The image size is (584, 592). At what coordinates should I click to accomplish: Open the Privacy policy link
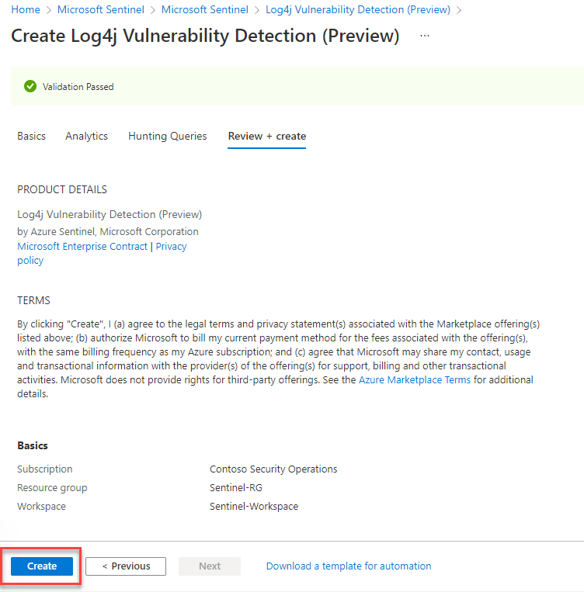pos(171,246)
